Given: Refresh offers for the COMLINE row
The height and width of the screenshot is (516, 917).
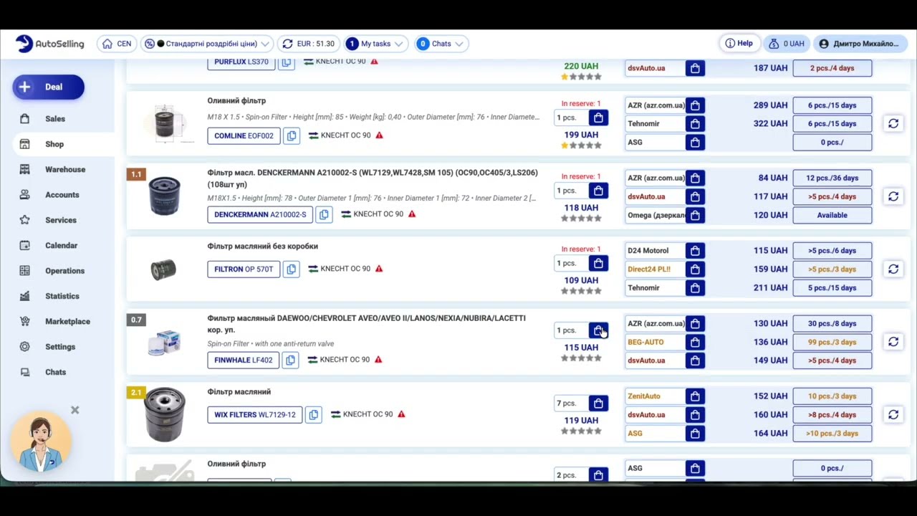Looking at the screenshot, I should [x=893, y=123].
